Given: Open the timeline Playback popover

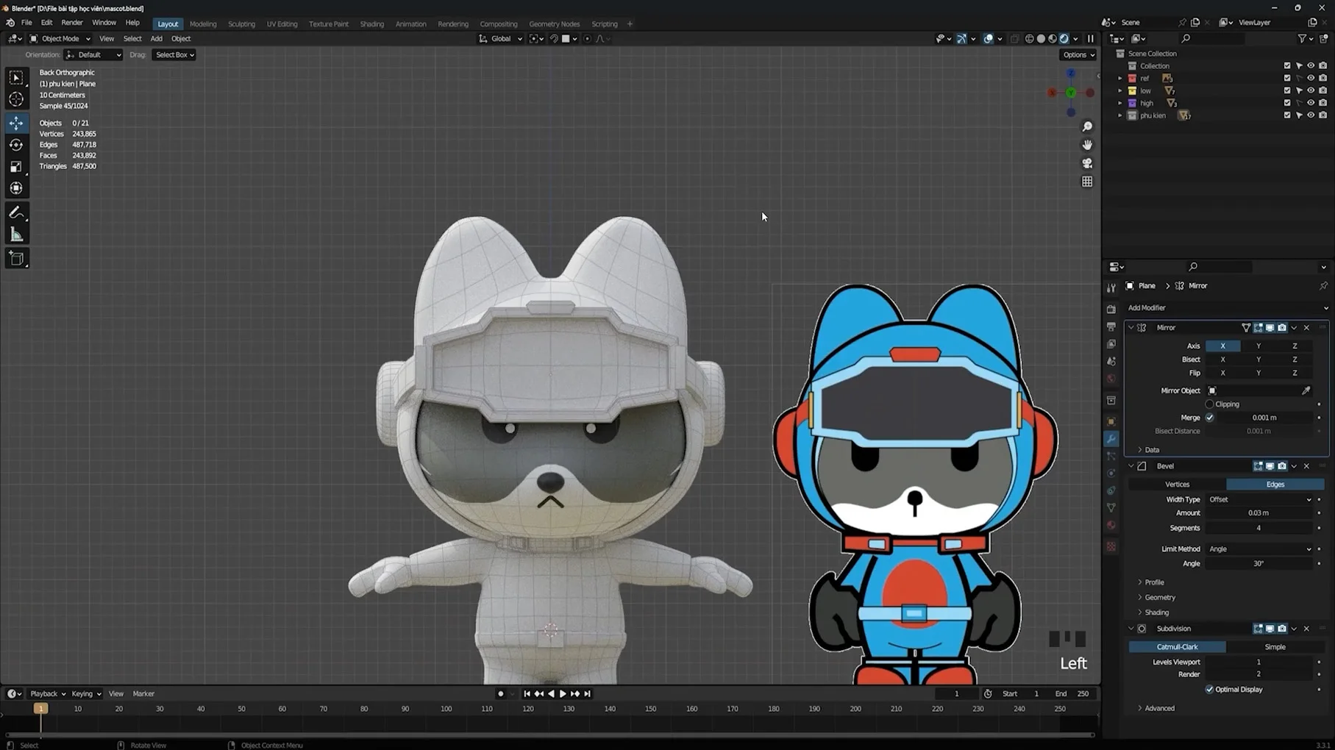Looking at the screenshot, I should pyautogui.click(x=47, y=693).
